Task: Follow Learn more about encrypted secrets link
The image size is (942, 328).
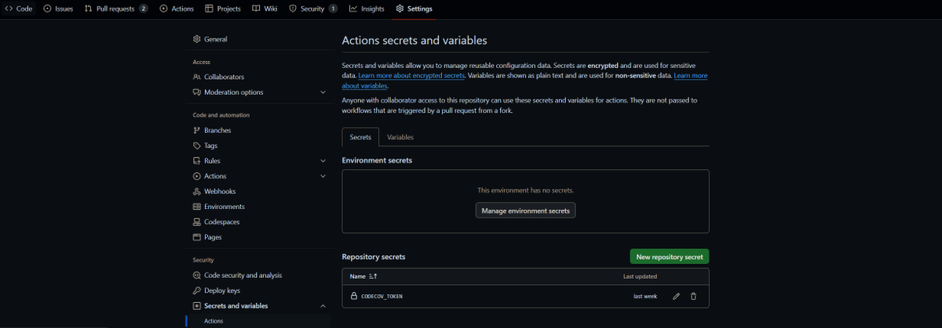Action: pos(411,76)
